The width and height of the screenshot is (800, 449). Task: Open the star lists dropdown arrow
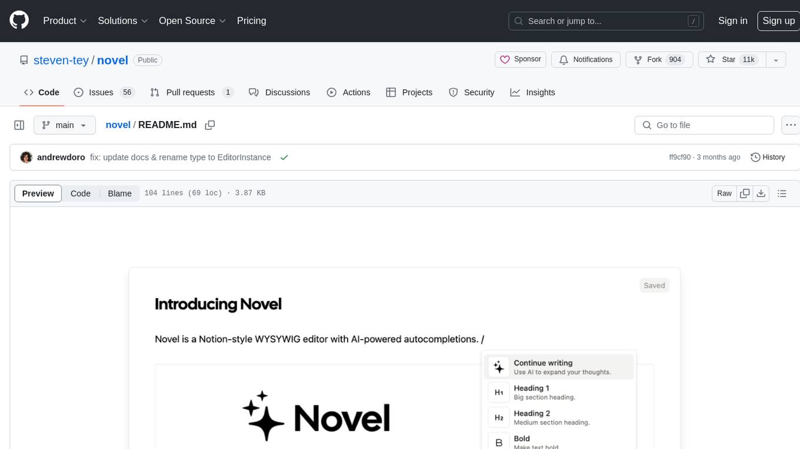tap(776, 60)
